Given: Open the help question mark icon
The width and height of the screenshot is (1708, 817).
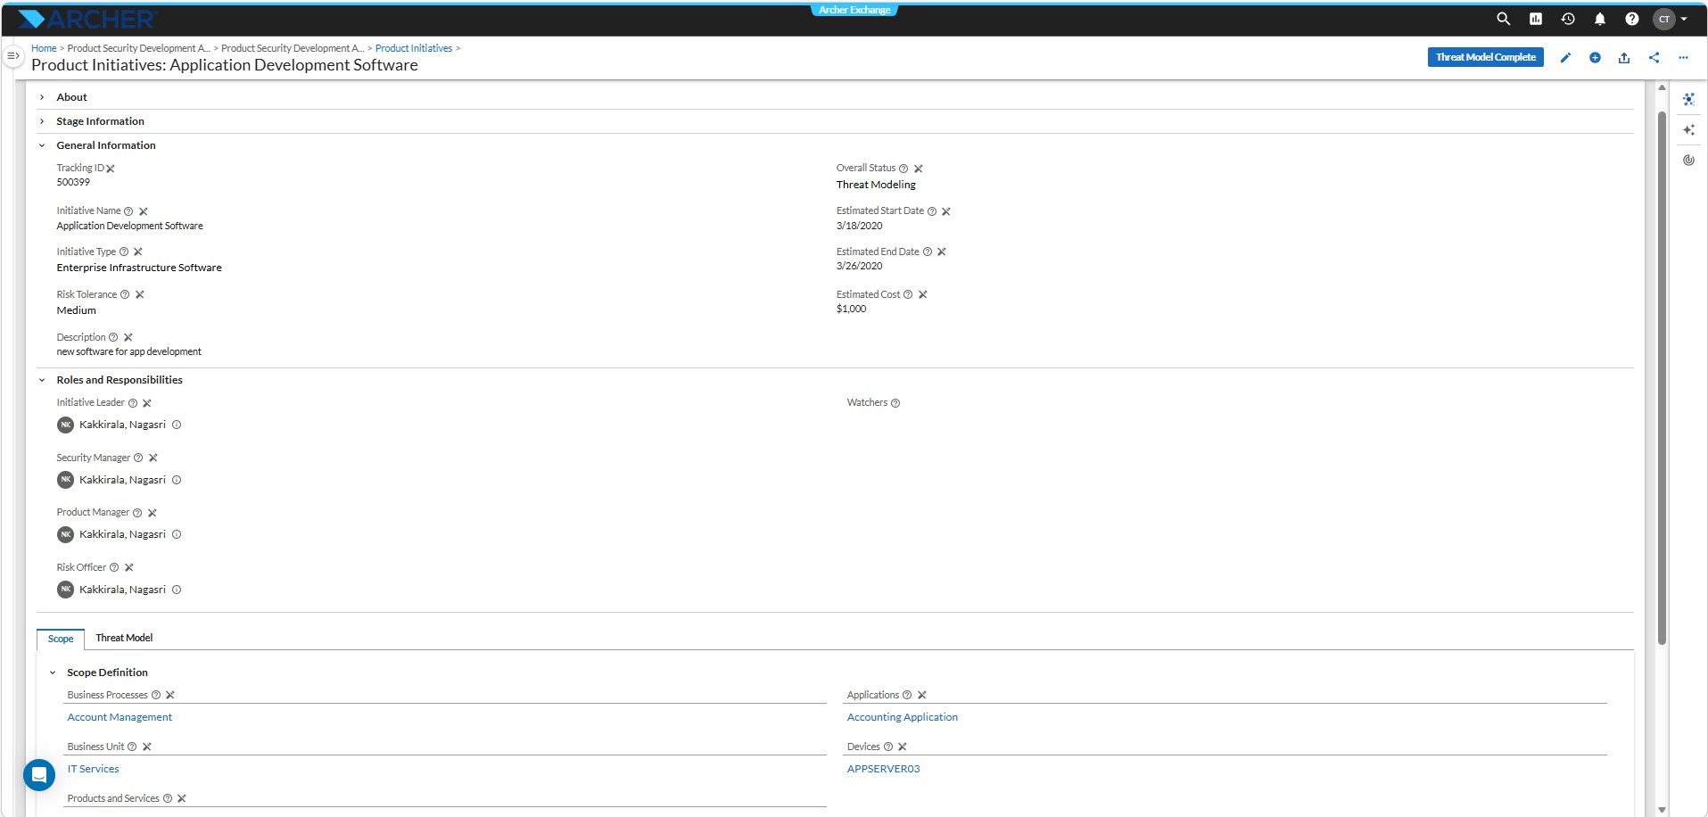Looking at the screenshot, I should 1632,19.
